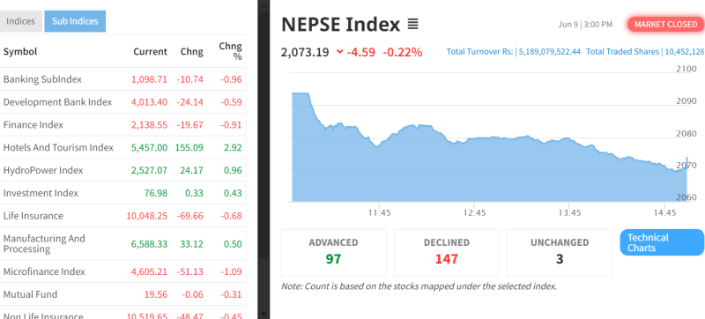Open Technical Charts

click(662, 242)
